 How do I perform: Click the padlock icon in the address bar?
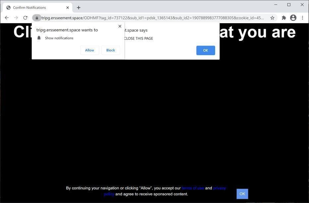click(x=37, y=18)
